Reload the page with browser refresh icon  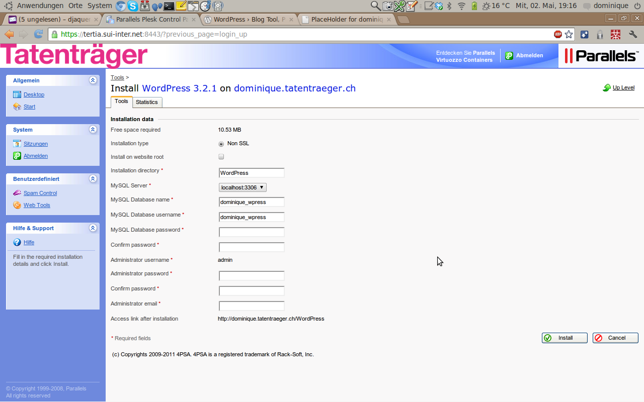coord(38,35)
